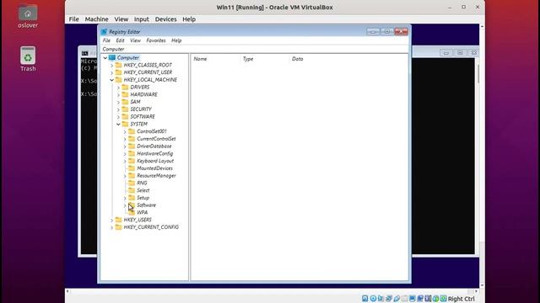The width and height of the screenshot is (540, 303).
Task: Select the HKEY_USERS folder icon
Action: click(118, 220)
